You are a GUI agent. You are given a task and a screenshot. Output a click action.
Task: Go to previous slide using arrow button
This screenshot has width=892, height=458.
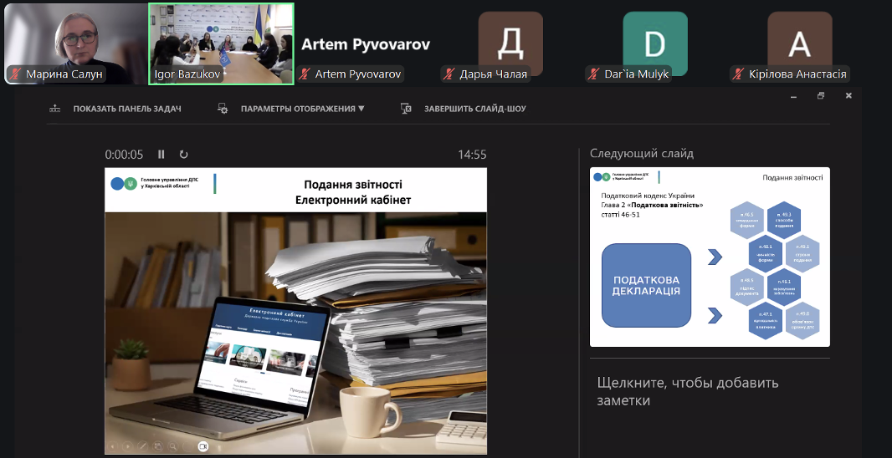114,446
